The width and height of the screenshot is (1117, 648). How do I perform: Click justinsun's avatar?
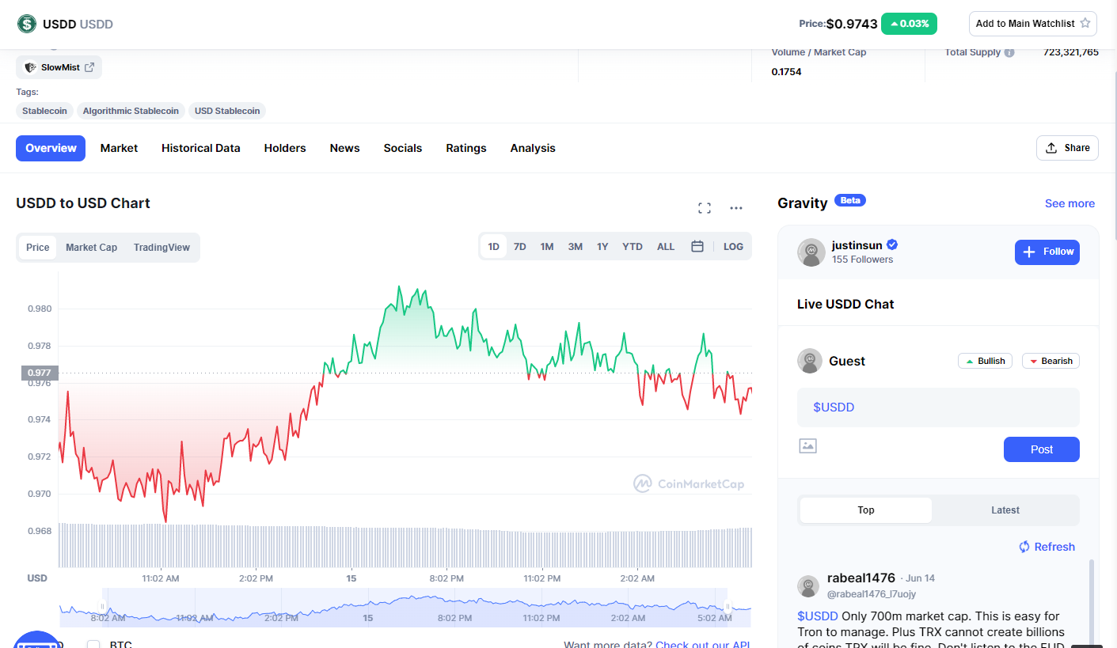coord(811,252)
